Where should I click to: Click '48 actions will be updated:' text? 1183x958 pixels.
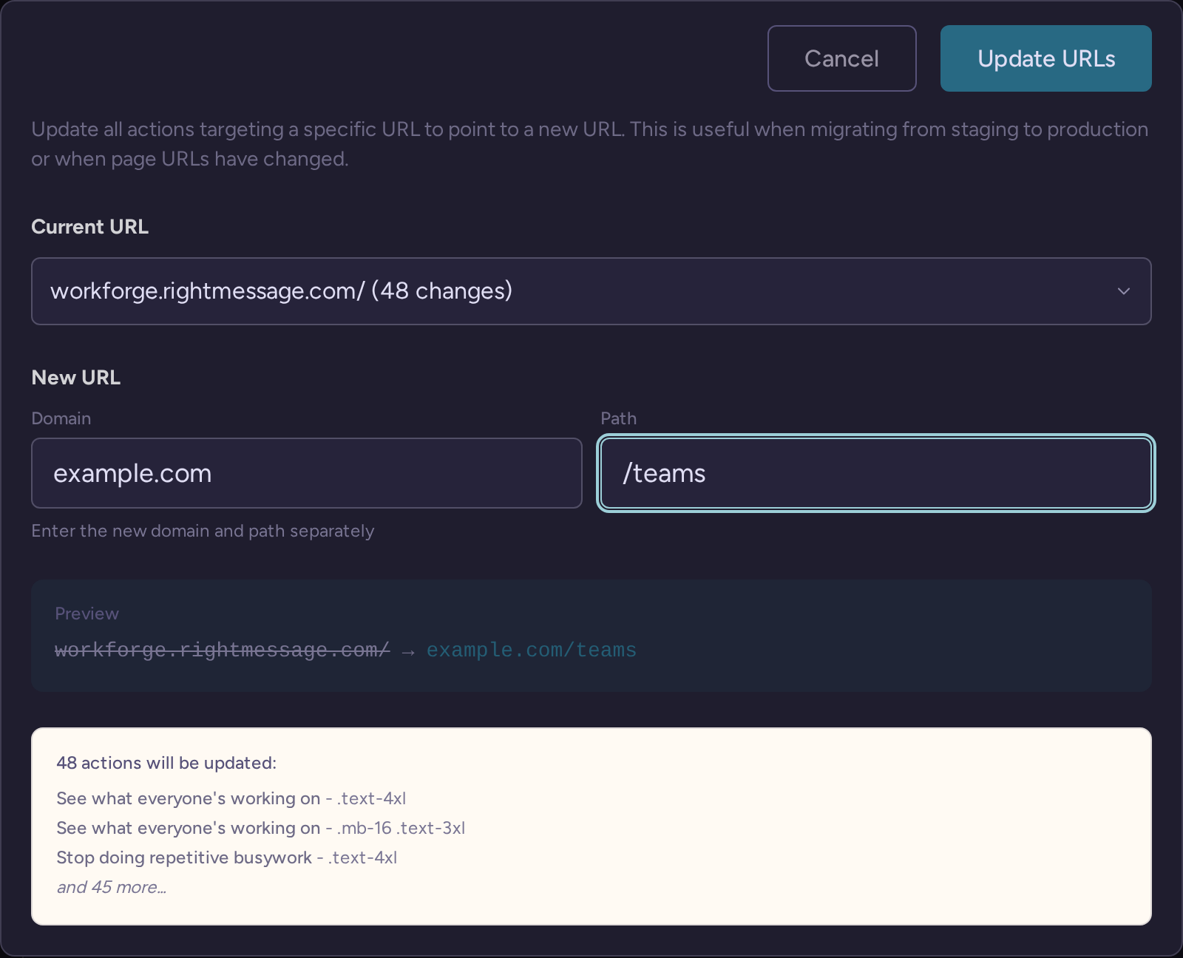[166, 763]
